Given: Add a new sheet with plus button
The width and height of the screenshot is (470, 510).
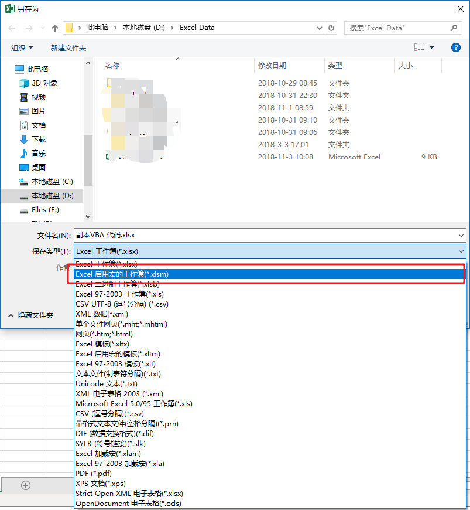Looking at the screenshot, I should (25, 485).
